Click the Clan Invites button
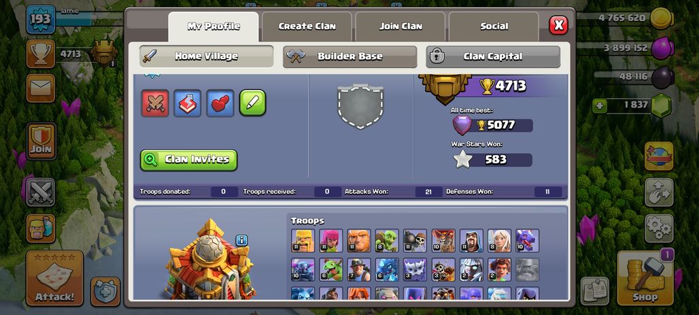This screenshot has height=315, width=699. coord(188,160)
